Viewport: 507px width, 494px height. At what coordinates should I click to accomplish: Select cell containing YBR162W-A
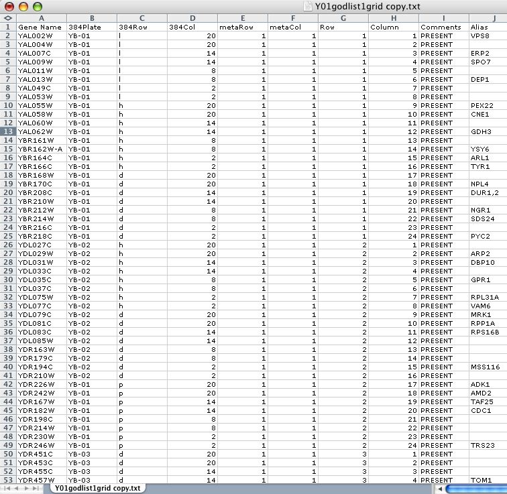pyautogui.click(x=41, y=149)
